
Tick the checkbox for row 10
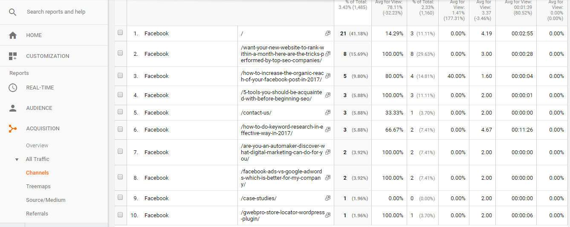coord(120,215)
